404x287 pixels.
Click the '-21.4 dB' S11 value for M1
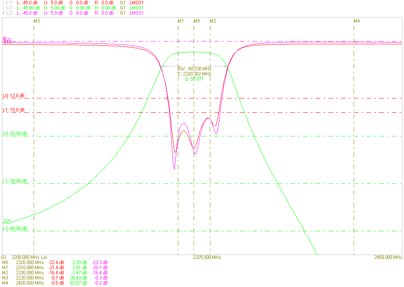point(56,268)
